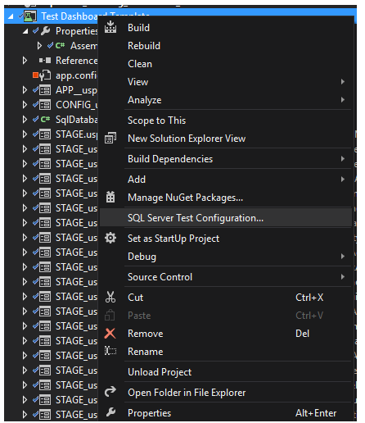
Task: Choose Rebuild from the context menu
Action: 226,46
